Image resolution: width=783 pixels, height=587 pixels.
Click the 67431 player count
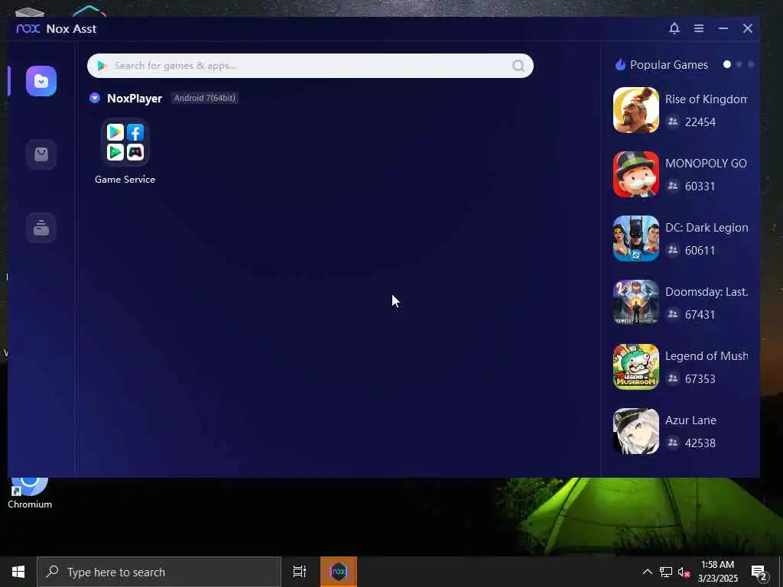[x=700, y=314]
